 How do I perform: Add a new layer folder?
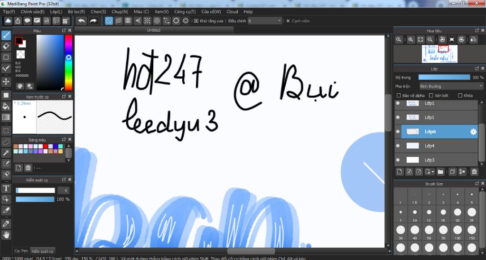(x=440, y=171)
